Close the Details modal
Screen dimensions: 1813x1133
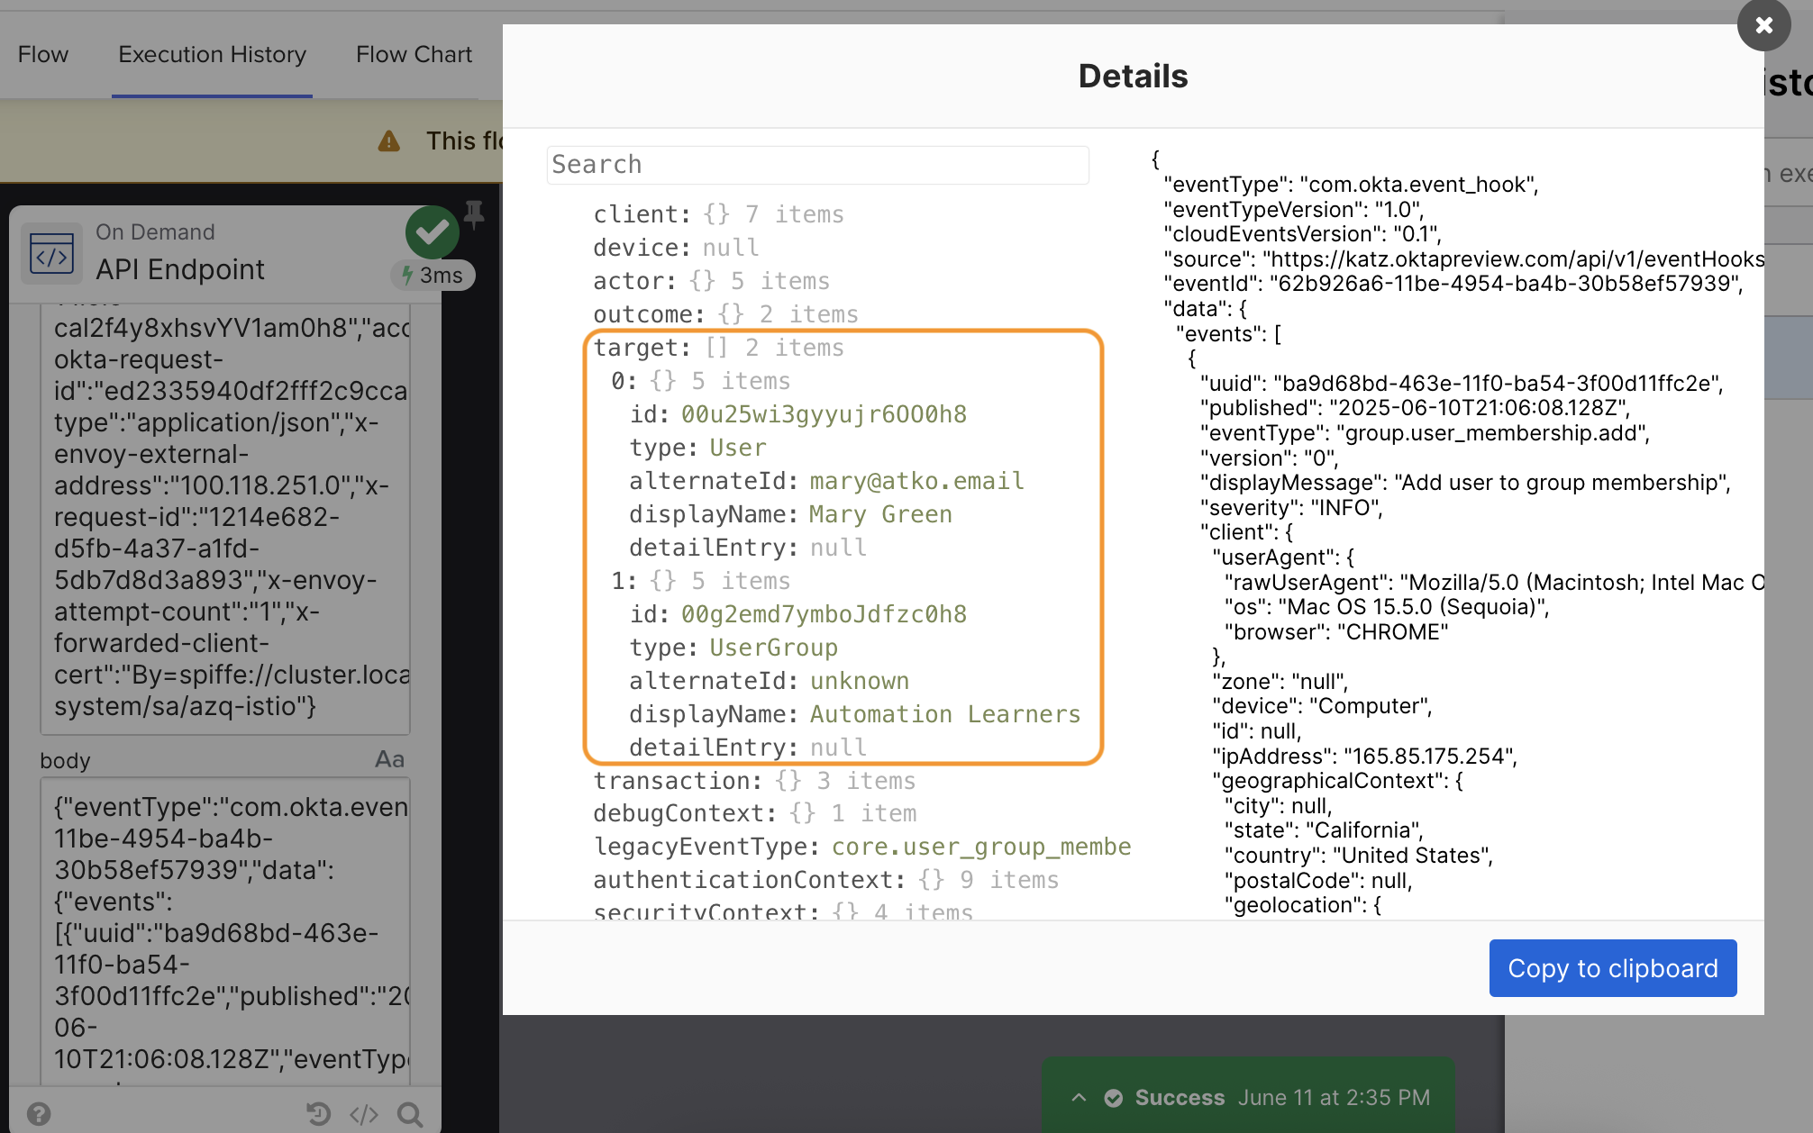click(x=1763, y=26)
